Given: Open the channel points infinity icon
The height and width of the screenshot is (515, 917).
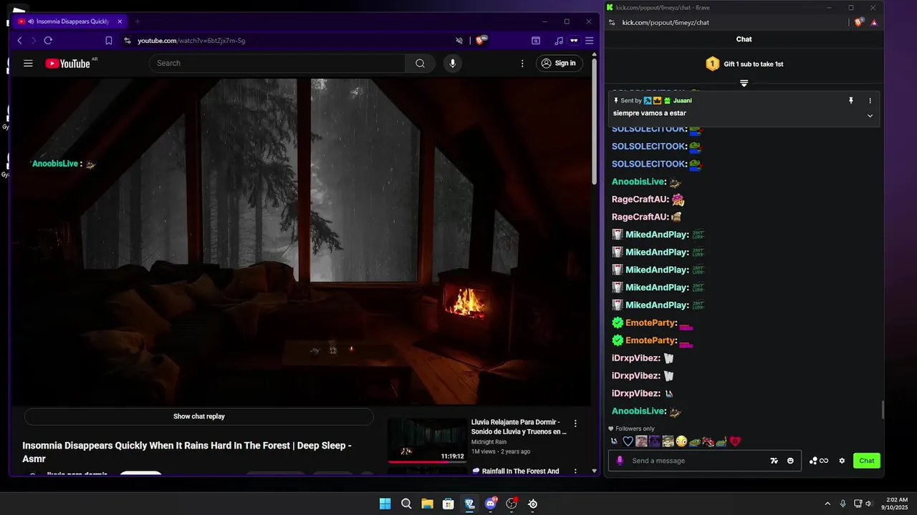Looking at the screenshot, I should [819, 461].
